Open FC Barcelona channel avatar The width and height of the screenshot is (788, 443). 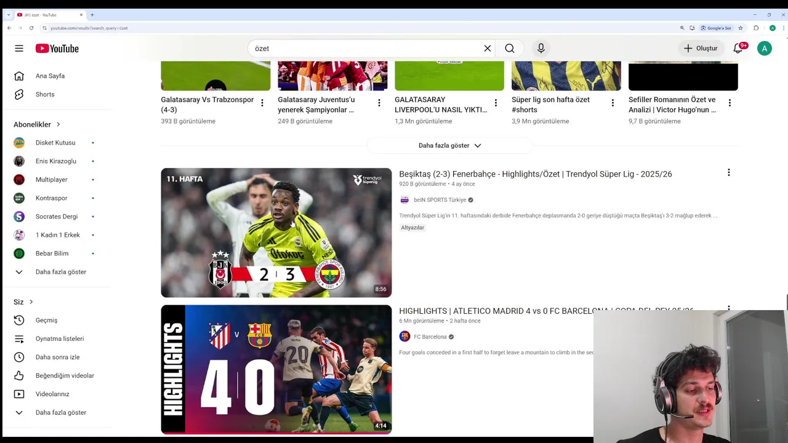(404, 337)
